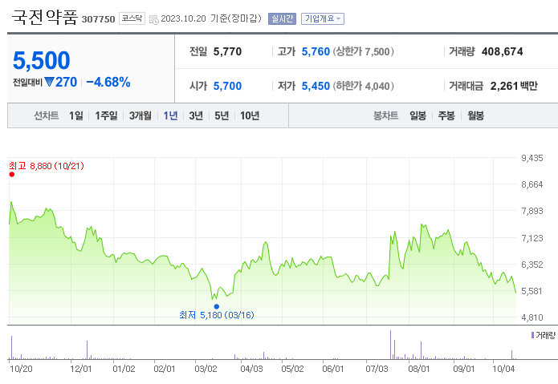The image size is (558, 384).
Task: Click the 코스닥 market badge
Action: [132, 18]
